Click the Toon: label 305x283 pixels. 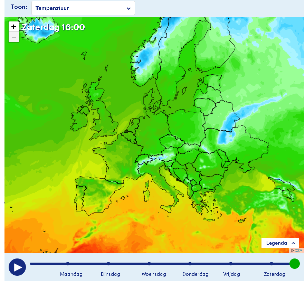[19, 7]
